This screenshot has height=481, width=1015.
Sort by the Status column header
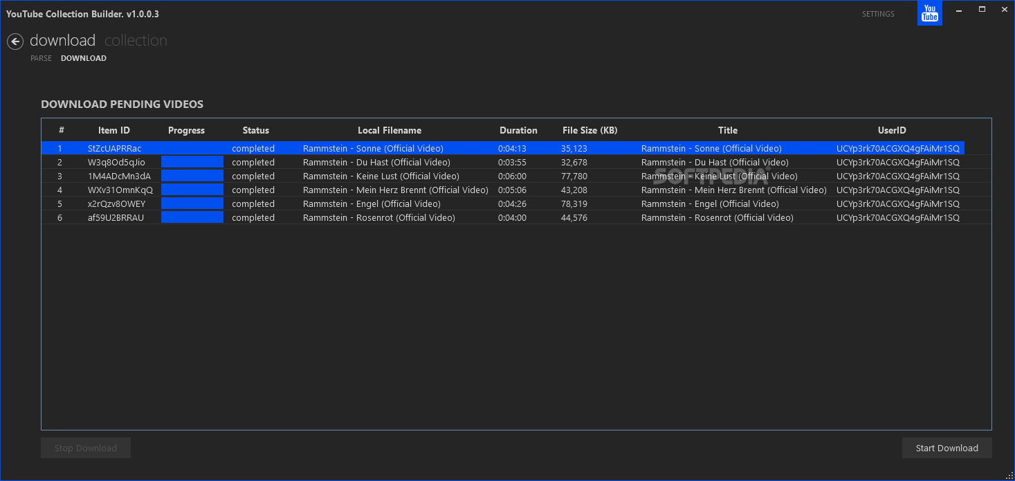pyautogui.click(x=256, y=130)
